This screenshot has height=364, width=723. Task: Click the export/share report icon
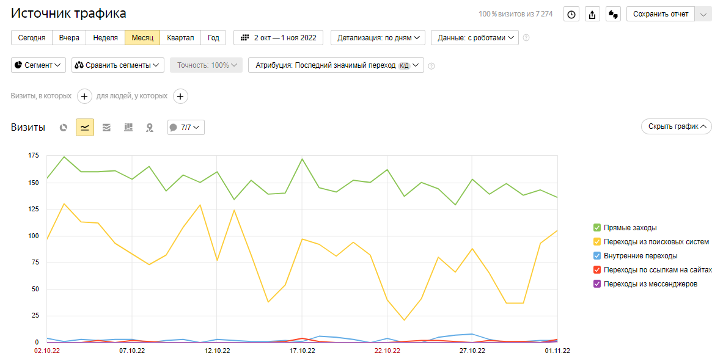pos(592,14)
